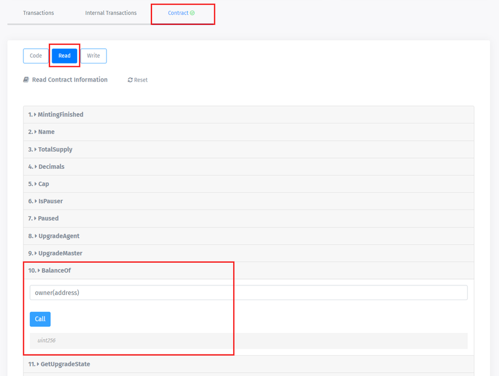Switch to Internal Transactions tab

click(111, 13)
